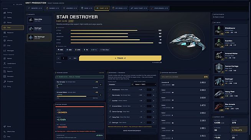
Task: Click the Train +1 button
Action: (120, 58)
